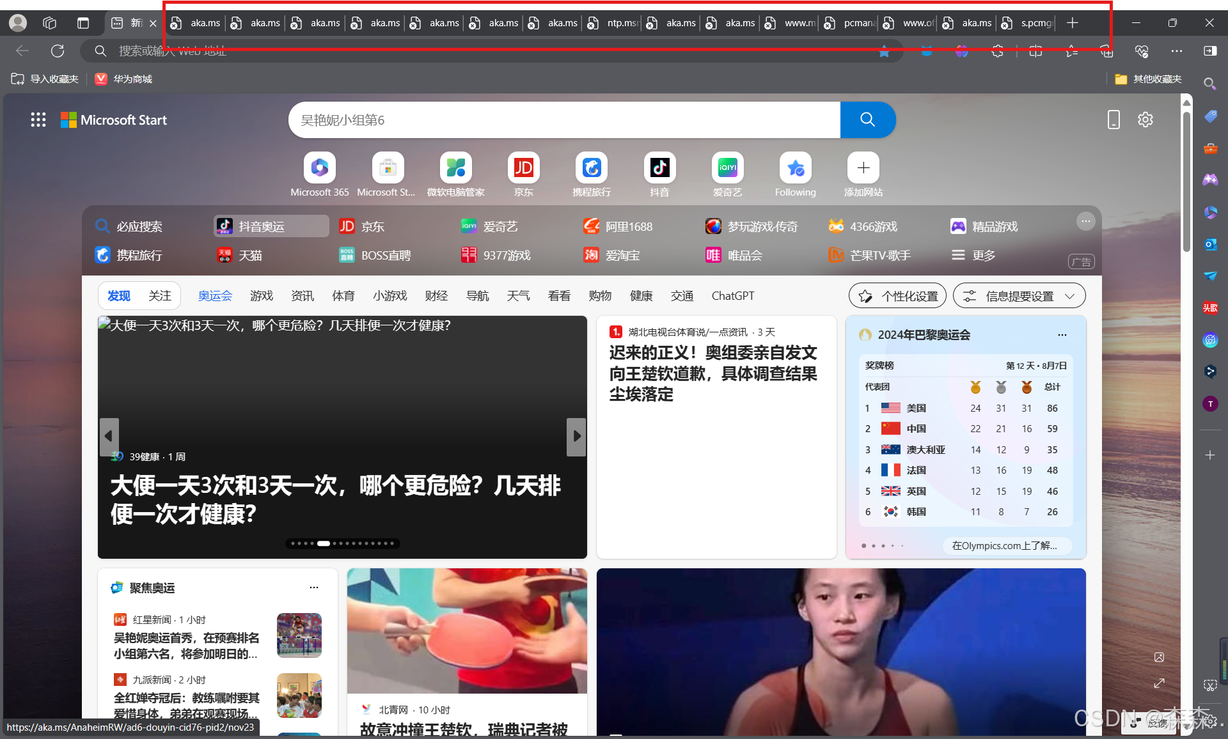Open the Settings and more ellipsis menu
The image size is (1228, 739).
1177,51
